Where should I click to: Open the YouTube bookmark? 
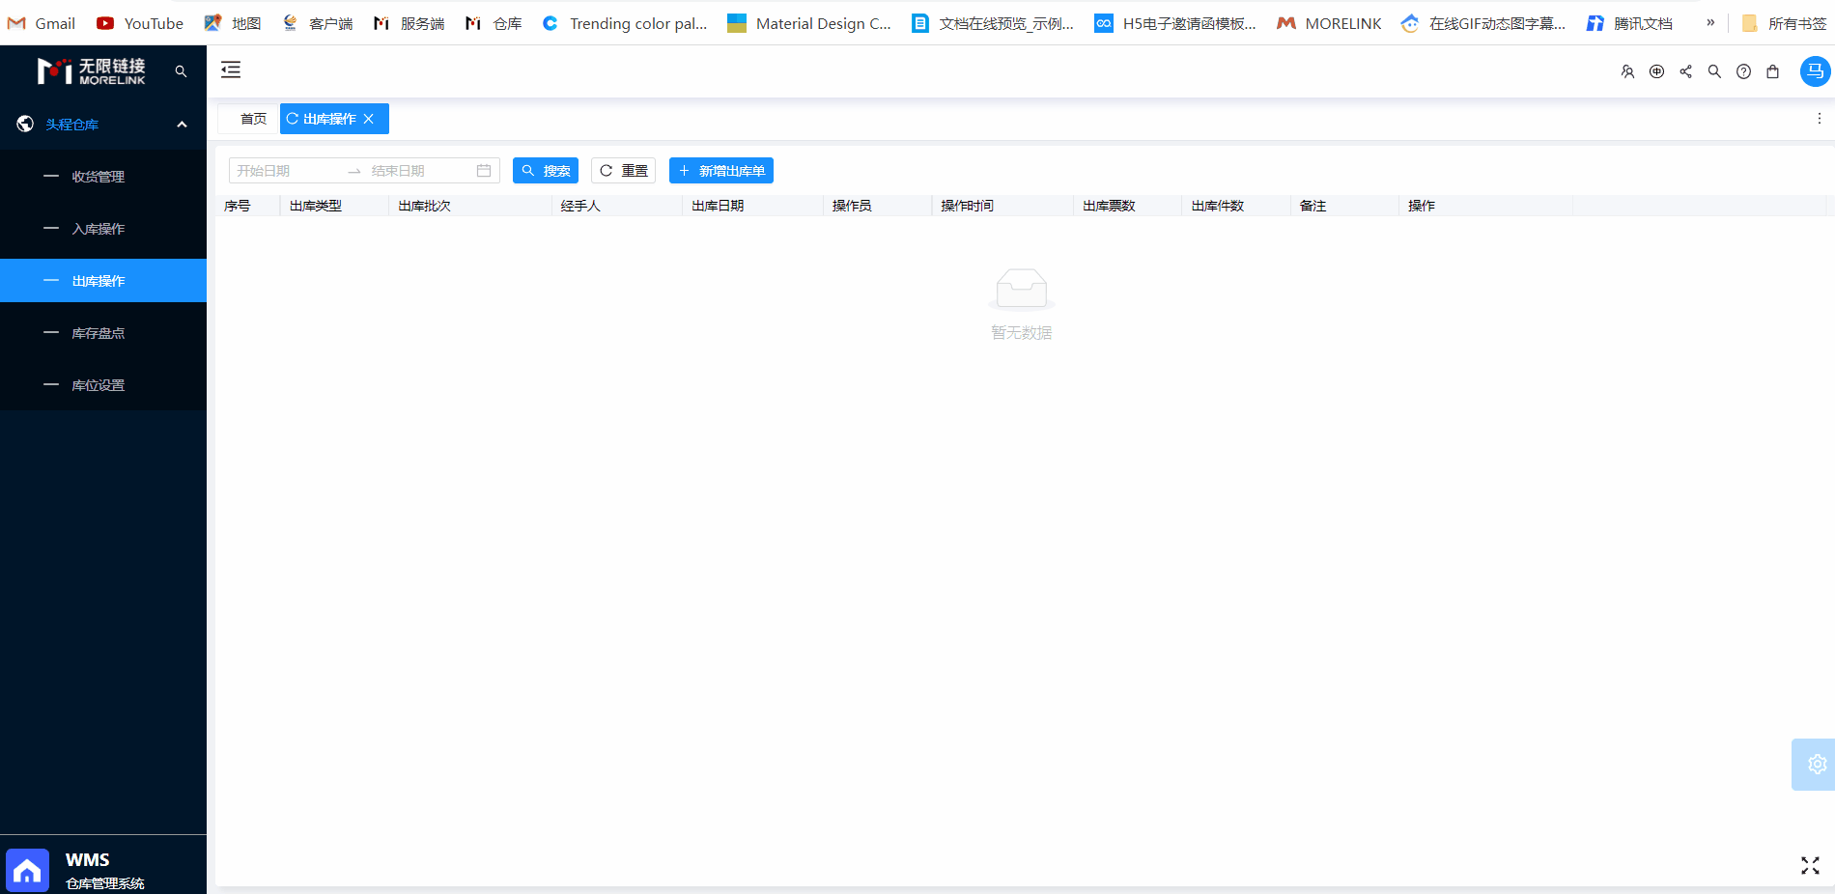click(x=140, y=23)
